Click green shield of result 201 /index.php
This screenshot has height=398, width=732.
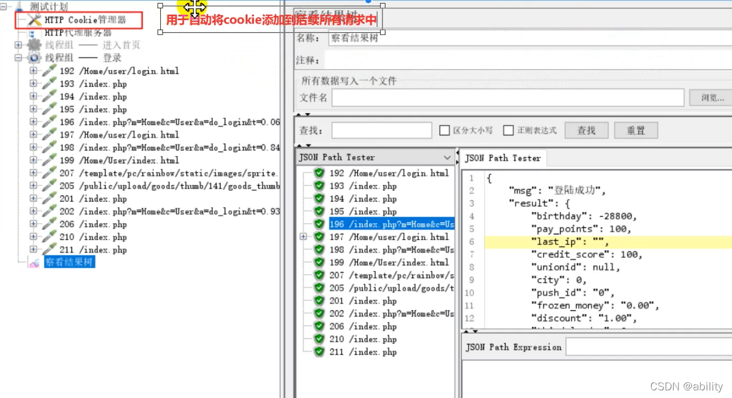coord(319,301)
